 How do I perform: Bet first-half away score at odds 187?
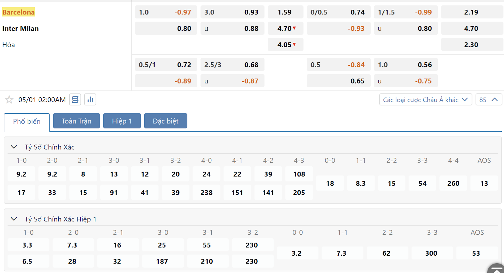pyautogui.click(x=162, y=261)
